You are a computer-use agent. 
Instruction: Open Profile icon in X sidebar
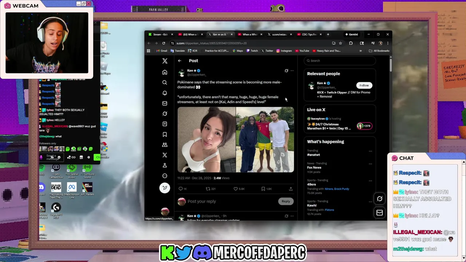(165, 165)
